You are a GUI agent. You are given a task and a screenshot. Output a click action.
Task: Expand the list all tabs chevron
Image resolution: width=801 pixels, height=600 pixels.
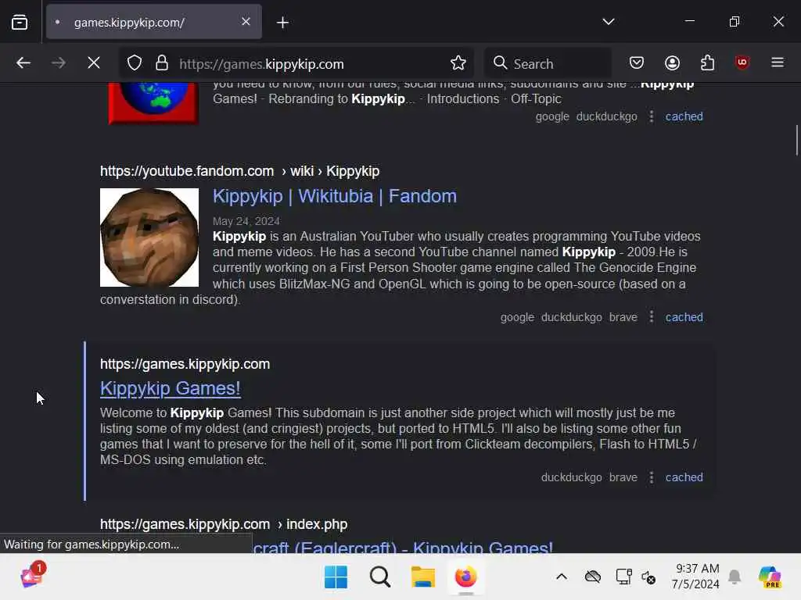click(608, 21)
